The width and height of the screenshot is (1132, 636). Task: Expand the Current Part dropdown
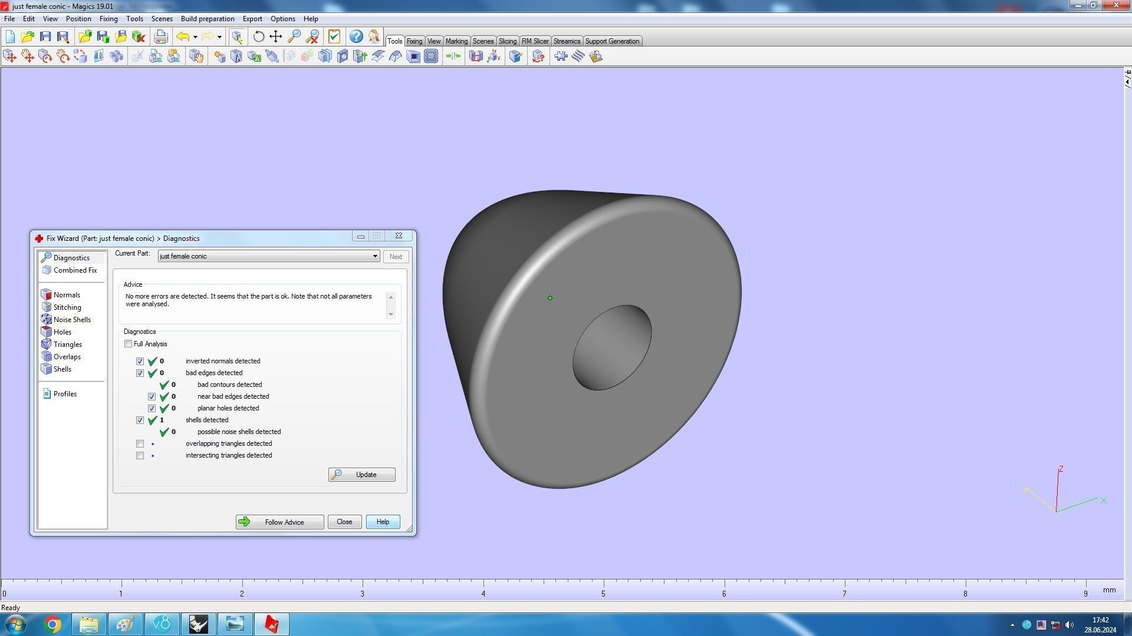tap(375, 256)
